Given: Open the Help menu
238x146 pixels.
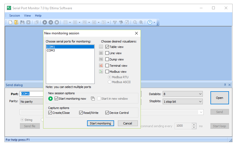Looking at the screenshot, I should 38,16.
